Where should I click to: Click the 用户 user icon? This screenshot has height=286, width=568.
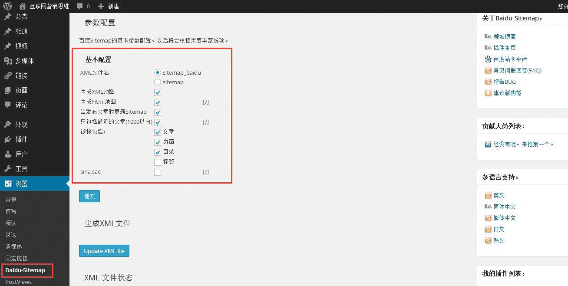click(10, 154)
